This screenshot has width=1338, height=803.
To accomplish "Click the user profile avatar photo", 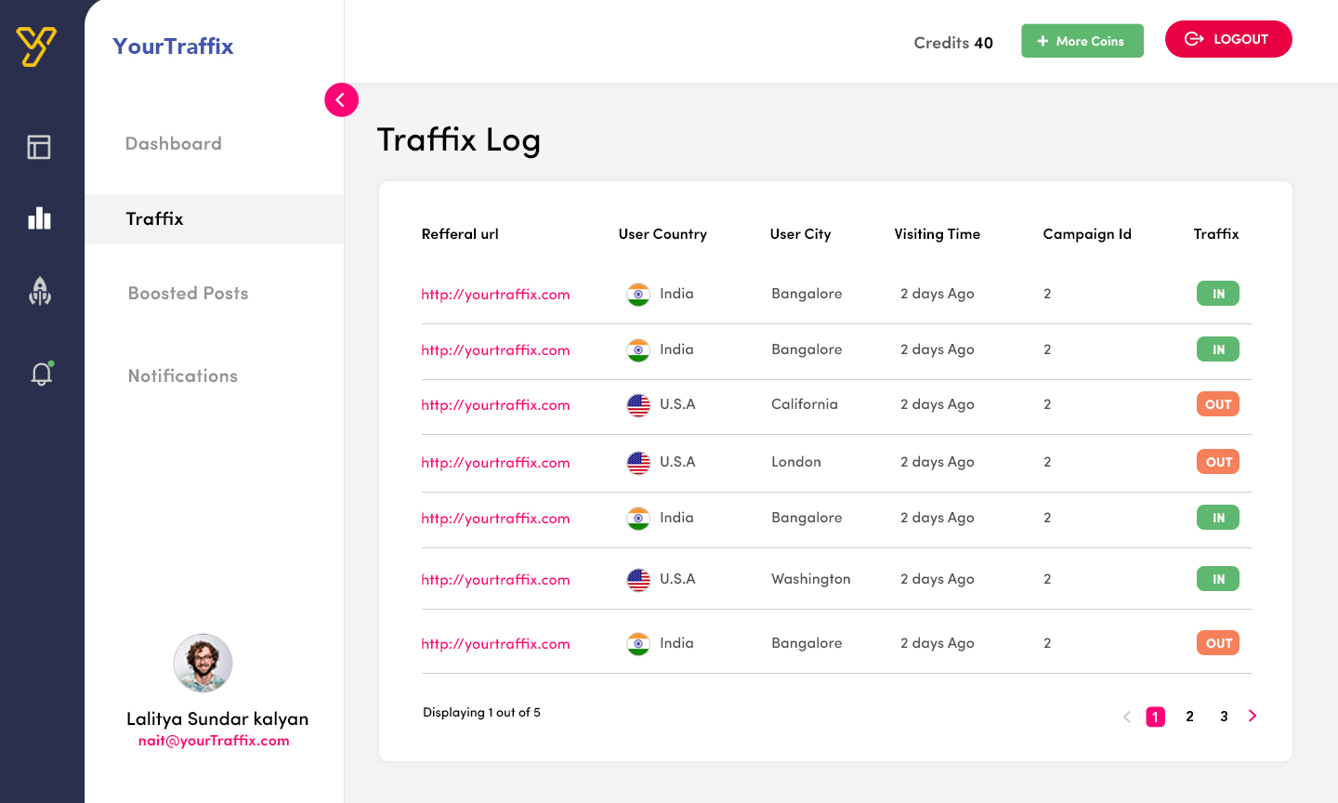I will 203,663.
